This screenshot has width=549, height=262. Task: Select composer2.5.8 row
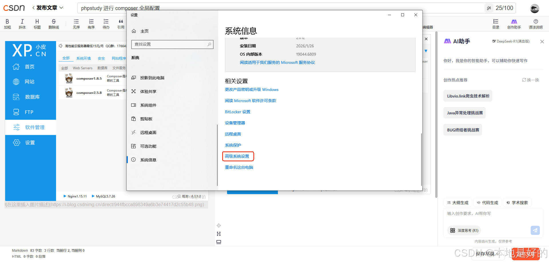pos(93,93)
